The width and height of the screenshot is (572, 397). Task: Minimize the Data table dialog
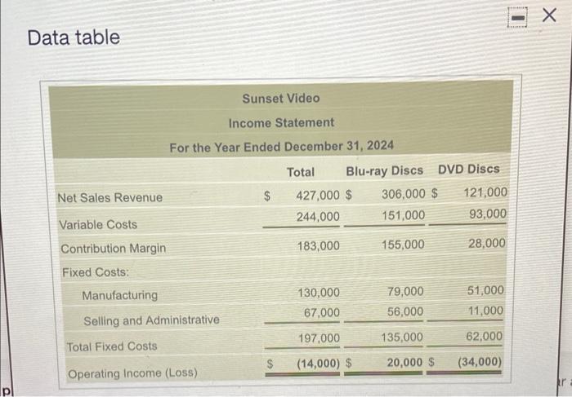coord(517,18)
